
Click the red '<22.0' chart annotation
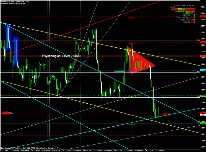tap(166, 115)
